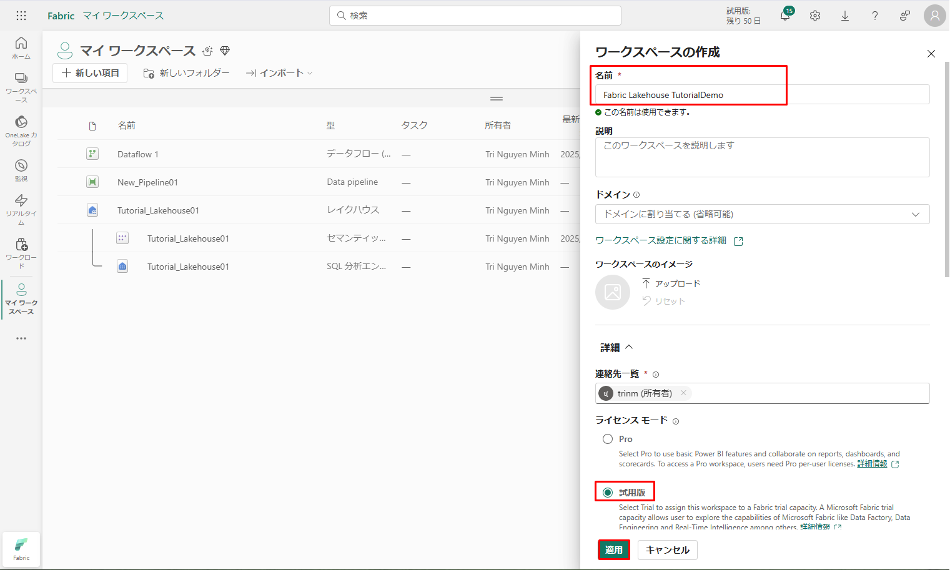Select the Pro license mode radio
Screen dimensions: 950x570
pos(608,439)
